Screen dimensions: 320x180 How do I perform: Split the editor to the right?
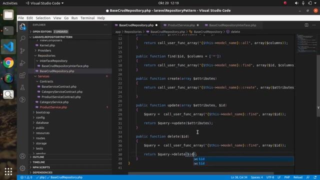(x=306, y=25)
